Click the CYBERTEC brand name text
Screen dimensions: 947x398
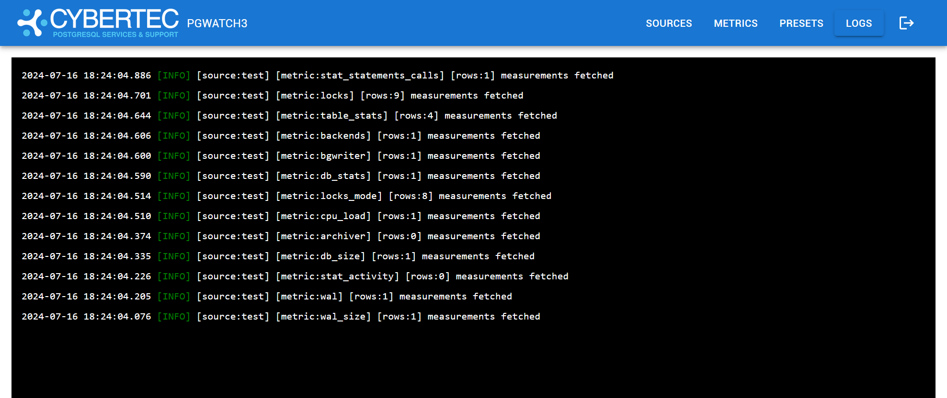pyautogui.click(x=114, y=19)
